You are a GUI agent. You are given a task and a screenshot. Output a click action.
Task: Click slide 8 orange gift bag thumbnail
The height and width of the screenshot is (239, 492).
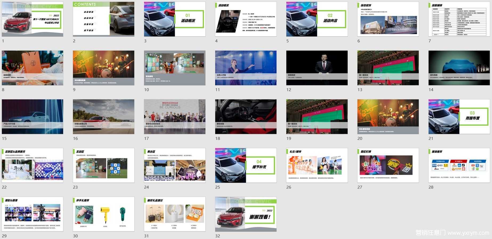[32, 68]
